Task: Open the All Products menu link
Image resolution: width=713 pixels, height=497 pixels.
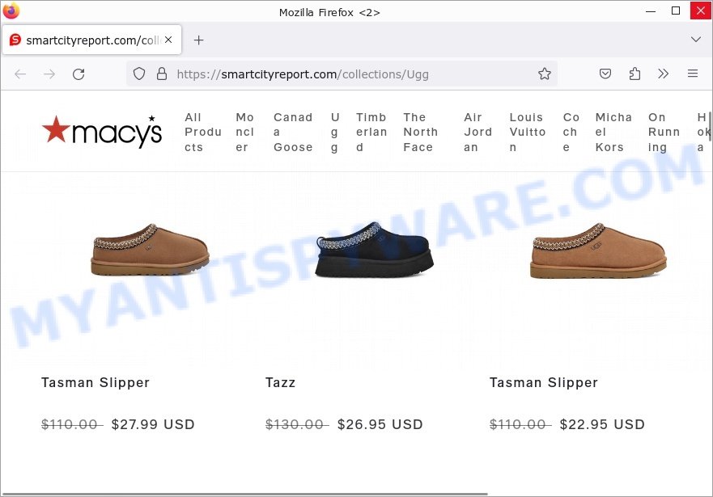Action: [x=203, y=132]
